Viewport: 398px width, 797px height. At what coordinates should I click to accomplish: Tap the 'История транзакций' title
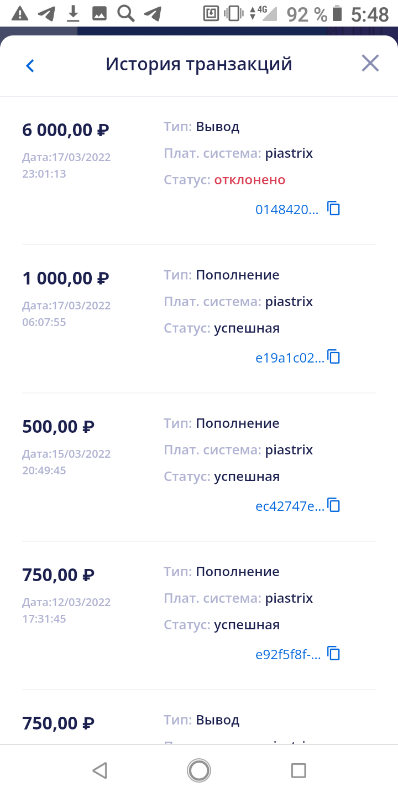(199, 64)
